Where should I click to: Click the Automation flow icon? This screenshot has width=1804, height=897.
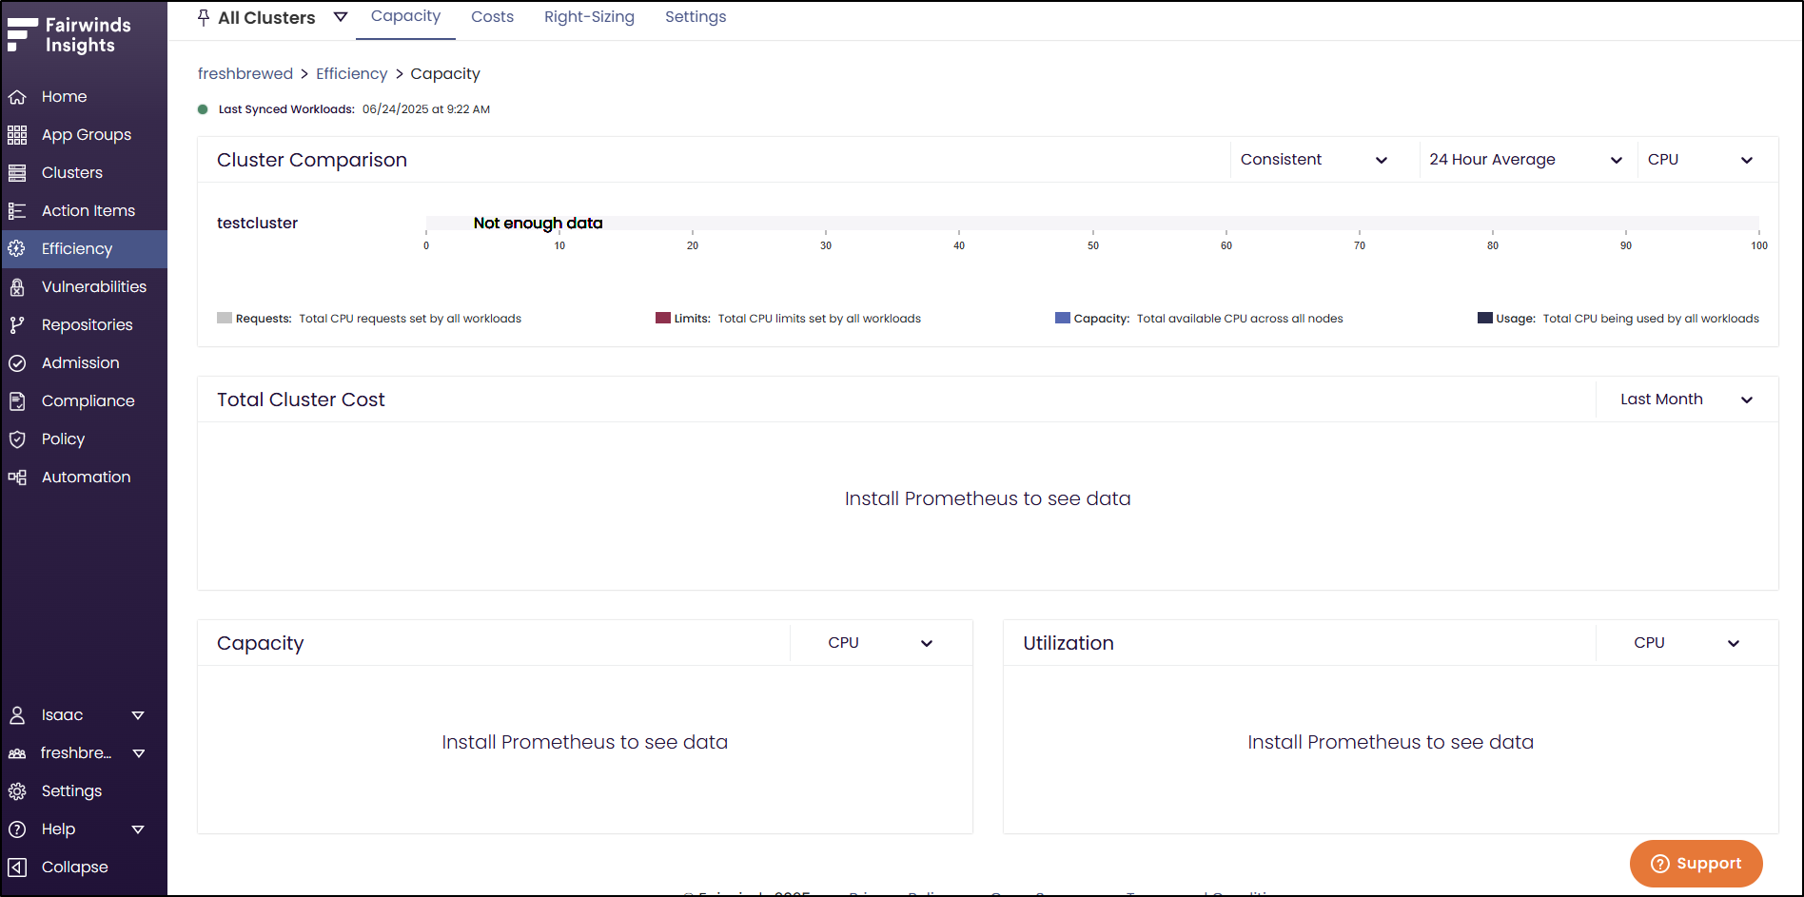tap(17, 478)
